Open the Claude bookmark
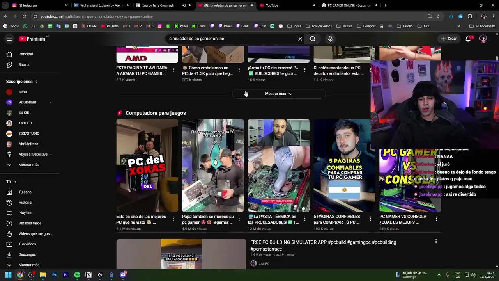 pyautogui.click(x=89, y=26)
